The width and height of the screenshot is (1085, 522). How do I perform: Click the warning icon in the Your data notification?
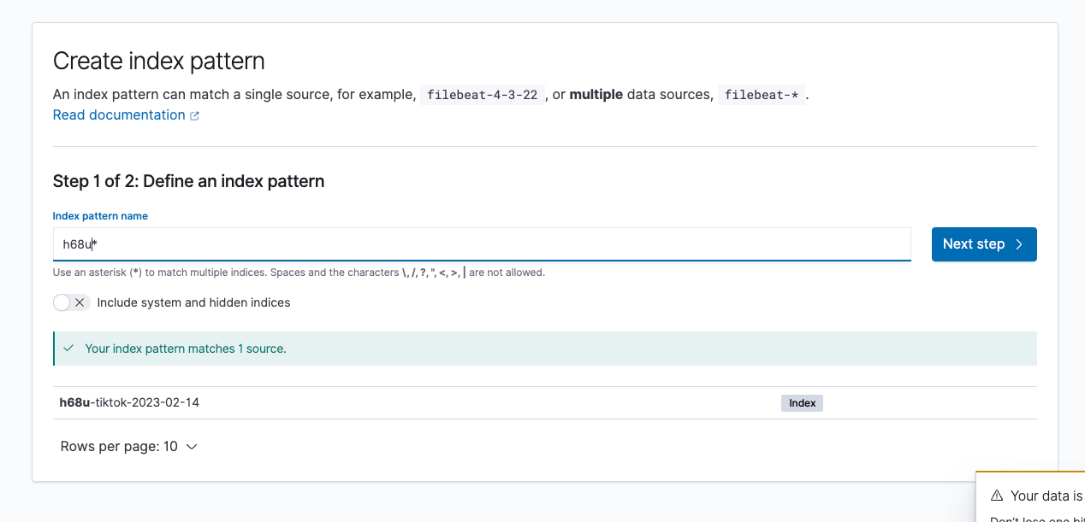point(997,496)
